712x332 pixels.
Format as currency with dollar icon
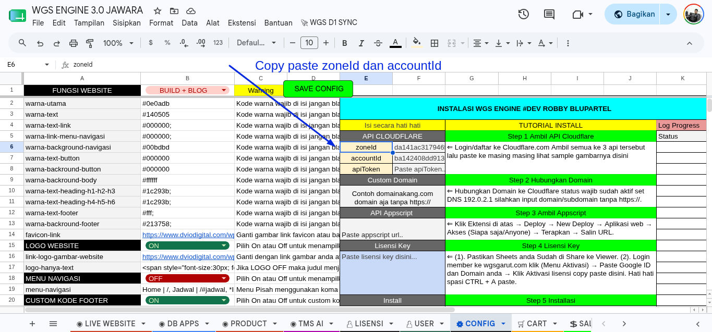151,43
